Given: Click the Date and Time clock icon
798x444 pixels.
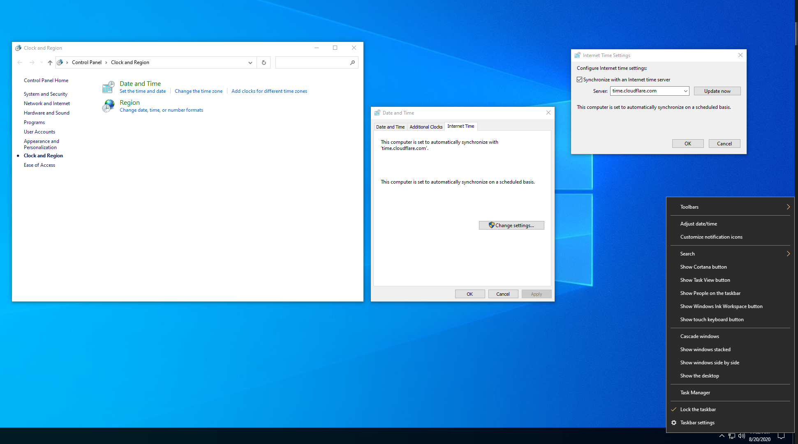Looking at the screenshot, I should 108,87.
